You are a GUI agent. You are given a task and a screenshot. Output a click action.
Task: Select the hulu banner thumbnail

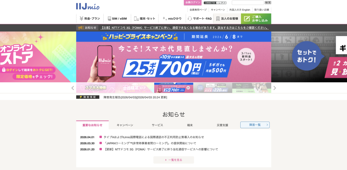(252, 88)
